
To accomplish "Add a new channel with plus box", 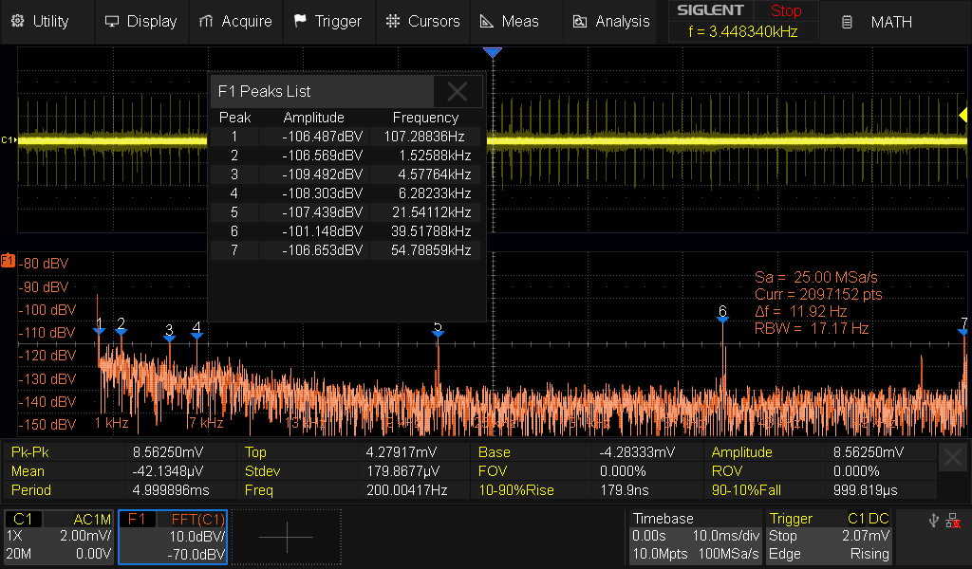I will click(286, 537).
